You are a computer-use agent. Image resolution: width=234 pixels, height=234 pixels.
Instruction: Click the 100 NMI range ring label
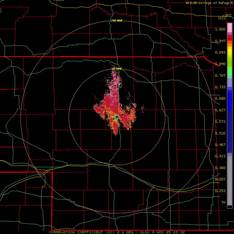click(117, 21)
